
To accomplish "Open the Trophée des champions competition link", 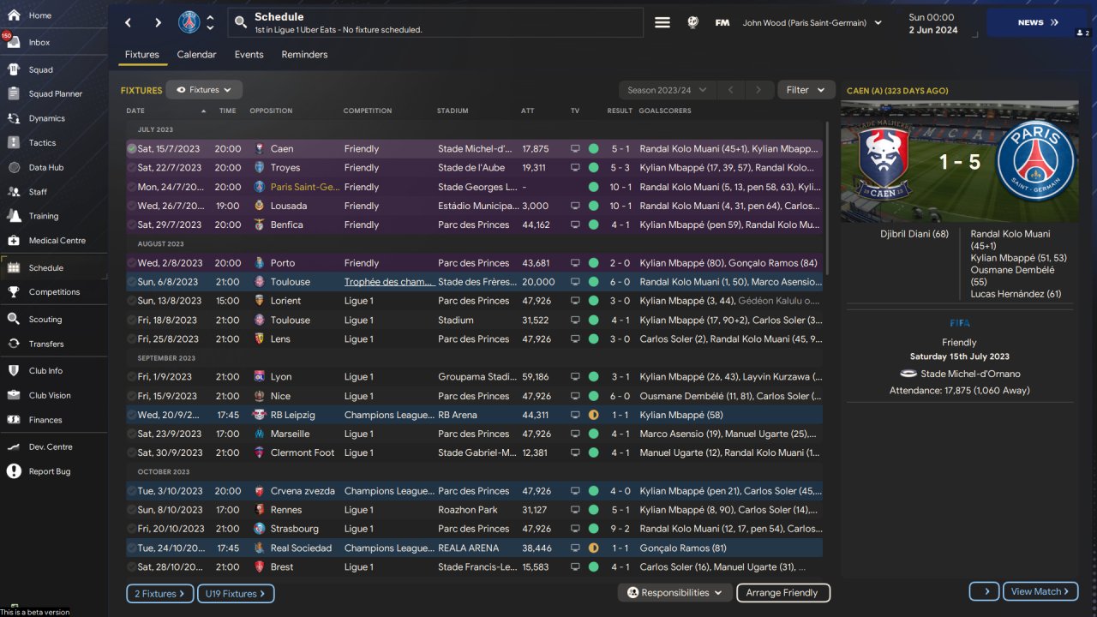I will click(389, 282).
